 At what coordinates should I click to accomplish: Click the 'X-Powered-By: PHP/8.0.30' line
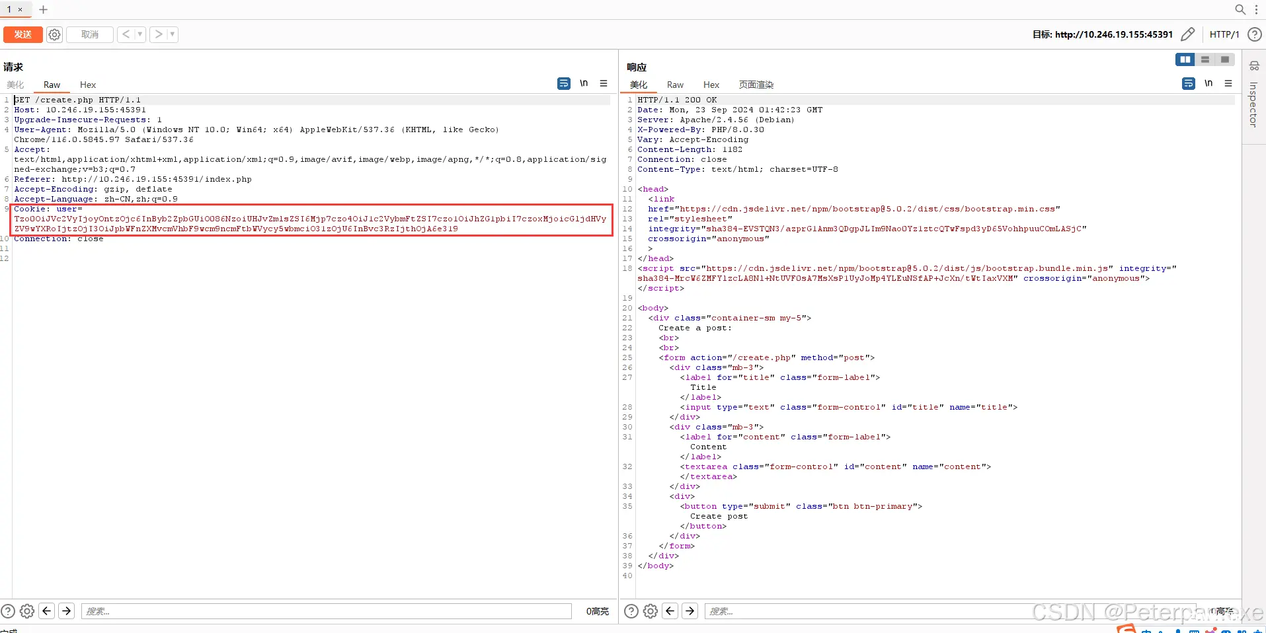click(701, 130)
